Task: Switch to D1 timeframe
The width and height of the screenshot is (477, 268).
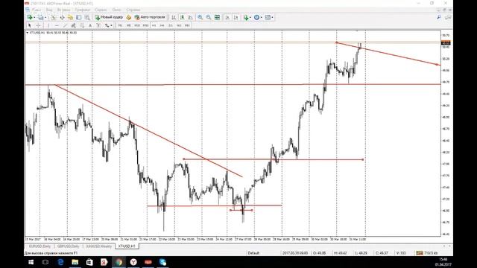Action: coord(171,25)
